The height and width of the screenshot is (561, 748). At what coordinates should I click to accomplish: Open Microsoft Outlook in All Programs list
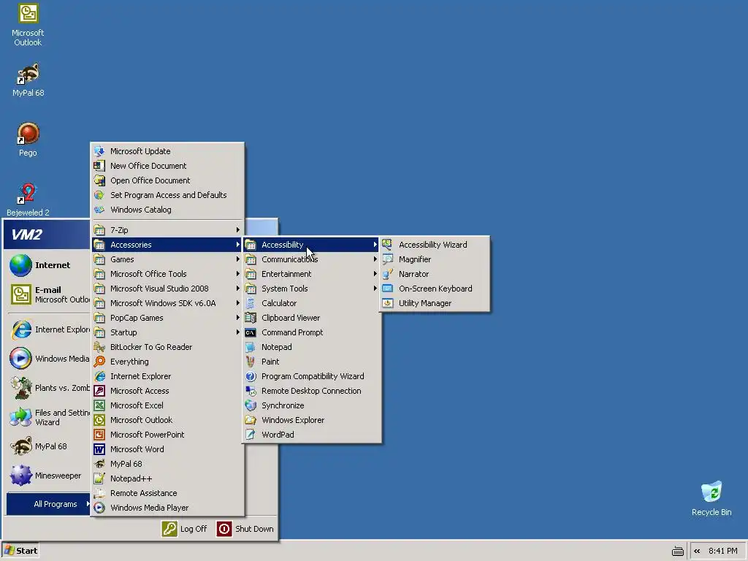(x=167, y=420)
